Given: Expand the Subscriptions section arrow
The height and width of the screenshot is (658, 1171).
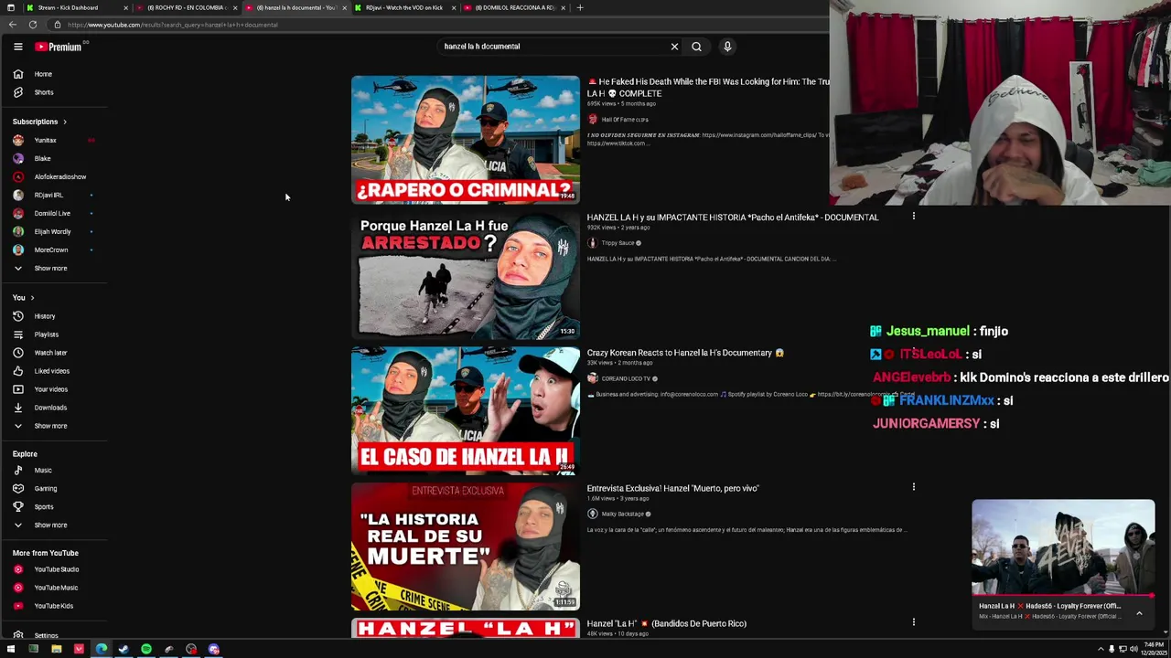Looking at the screenshot, I should coord(64,122).
